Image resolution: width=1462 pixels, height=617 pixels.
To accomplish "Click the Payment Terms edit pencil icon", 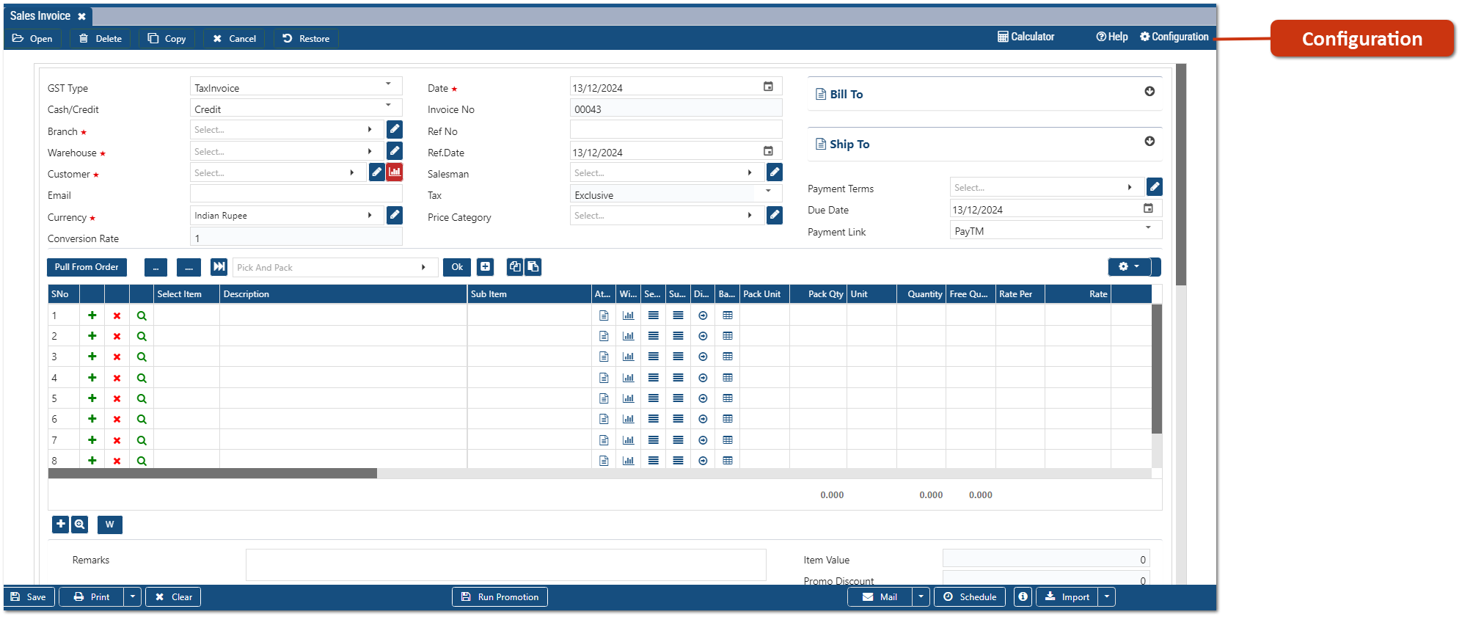I will pos(1155,187).
